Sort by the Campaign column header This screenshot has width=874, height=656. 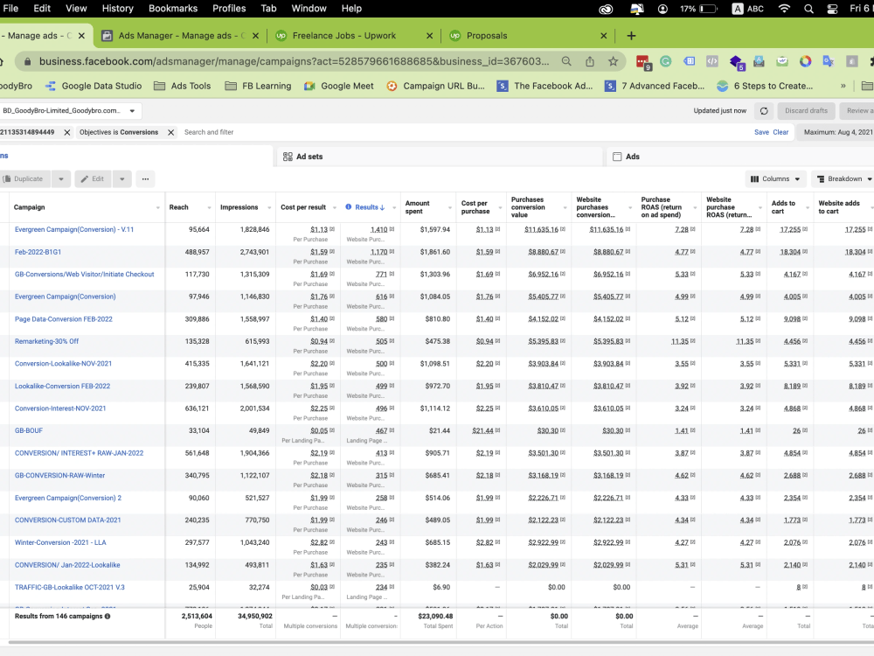pyautogui.click(x=30, y=207)
